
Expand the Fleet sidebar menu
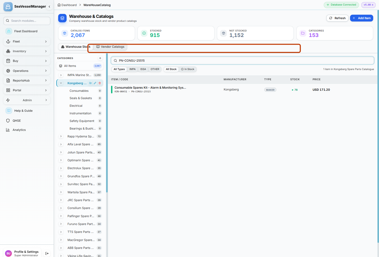pos(27,41)
